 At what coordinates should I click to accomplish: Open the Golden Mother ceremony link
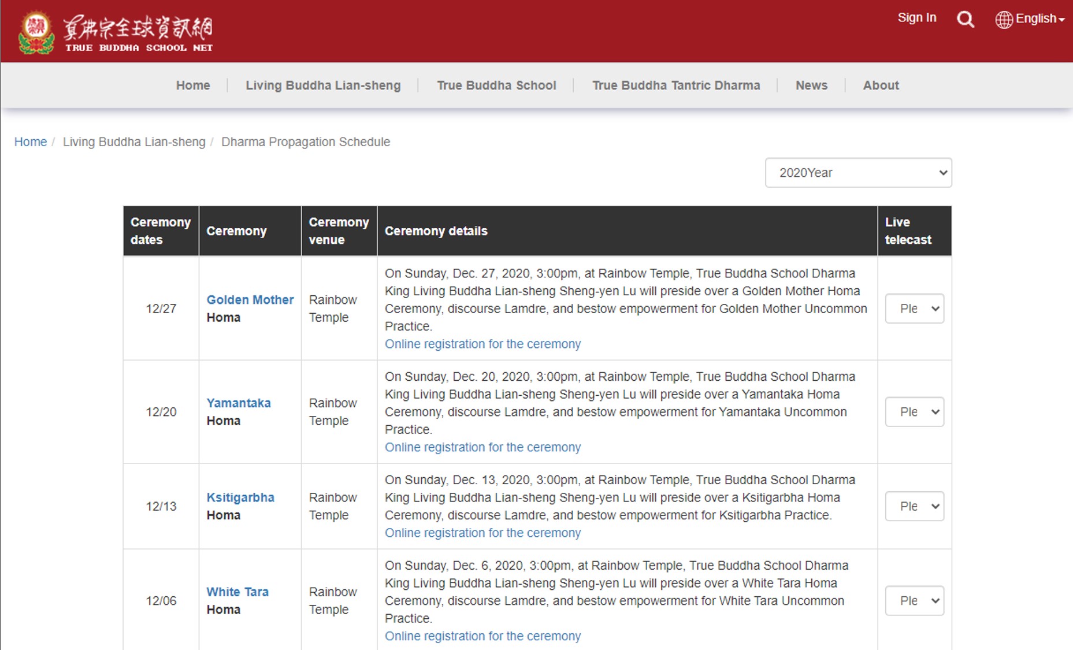pyautogui.click(x=250, y=300)
